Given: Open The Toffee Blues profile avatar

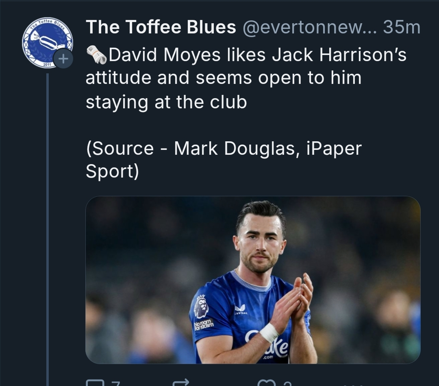Looking at the screenshot, I should tap(47, 42).
